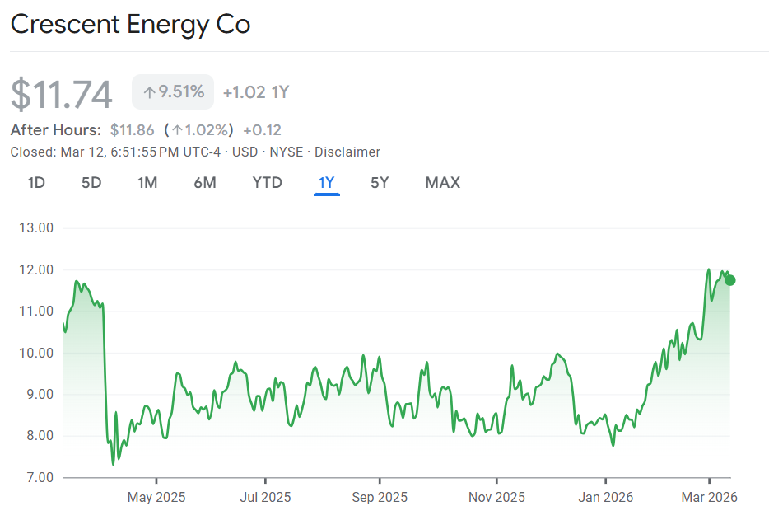
Task: Click the After Hours price $11.86
Action: [x=132, y=130]
